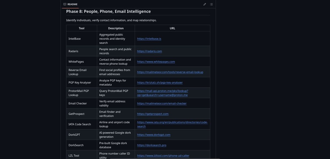Select the 'IATA Code Search' cell
Viewport: 330px width, 159px height.
pos(82,124)
